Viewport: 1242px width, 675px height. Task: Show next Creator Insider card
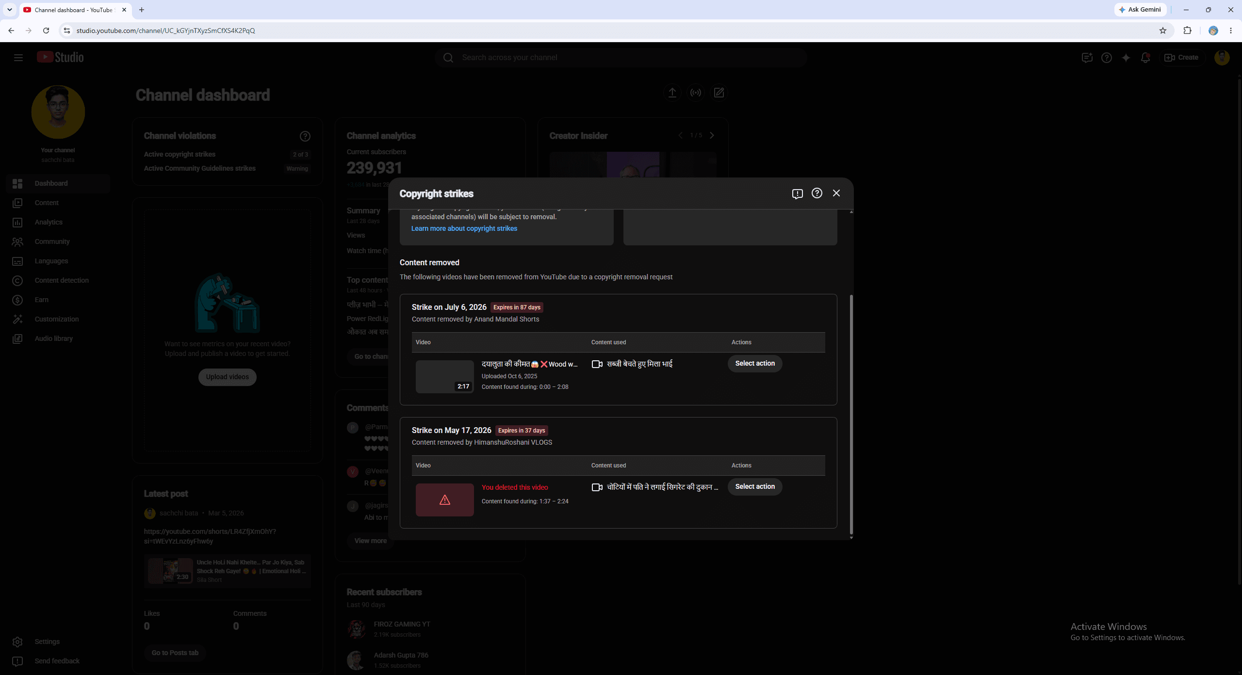(x=712, y=135)
